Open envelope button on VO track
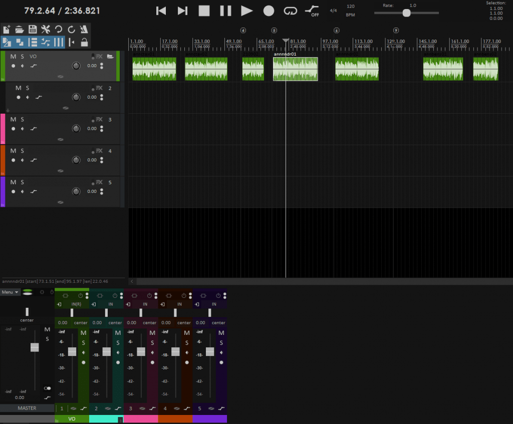Image resolution: width=513 pixels, height=424 pixels. pos(34,66)
